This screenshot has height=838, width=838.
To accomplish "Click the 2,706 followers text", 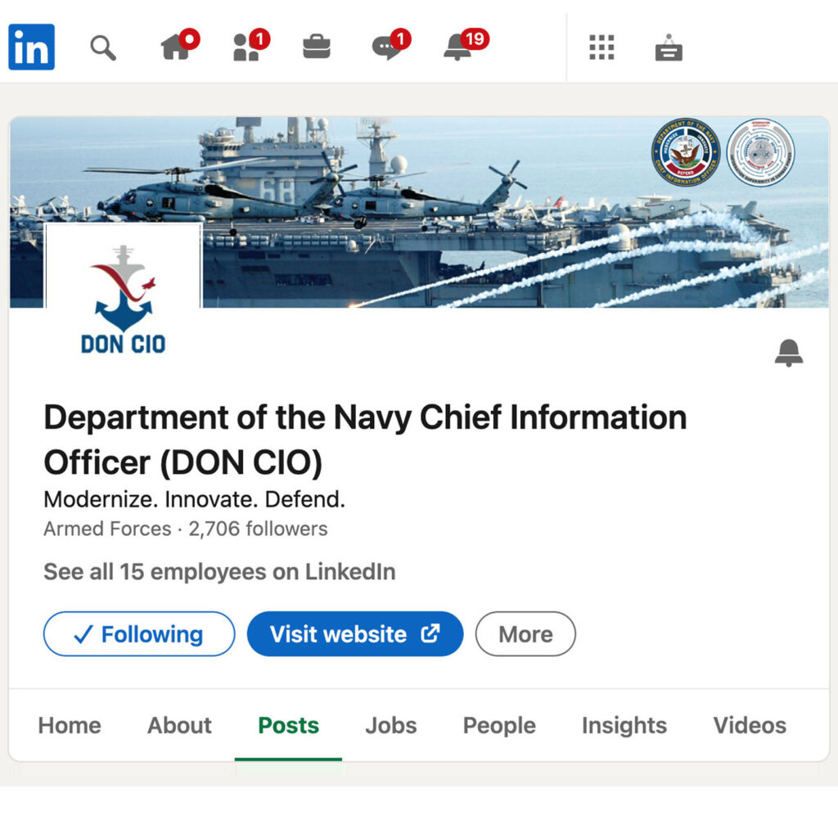I will (258, 529).
